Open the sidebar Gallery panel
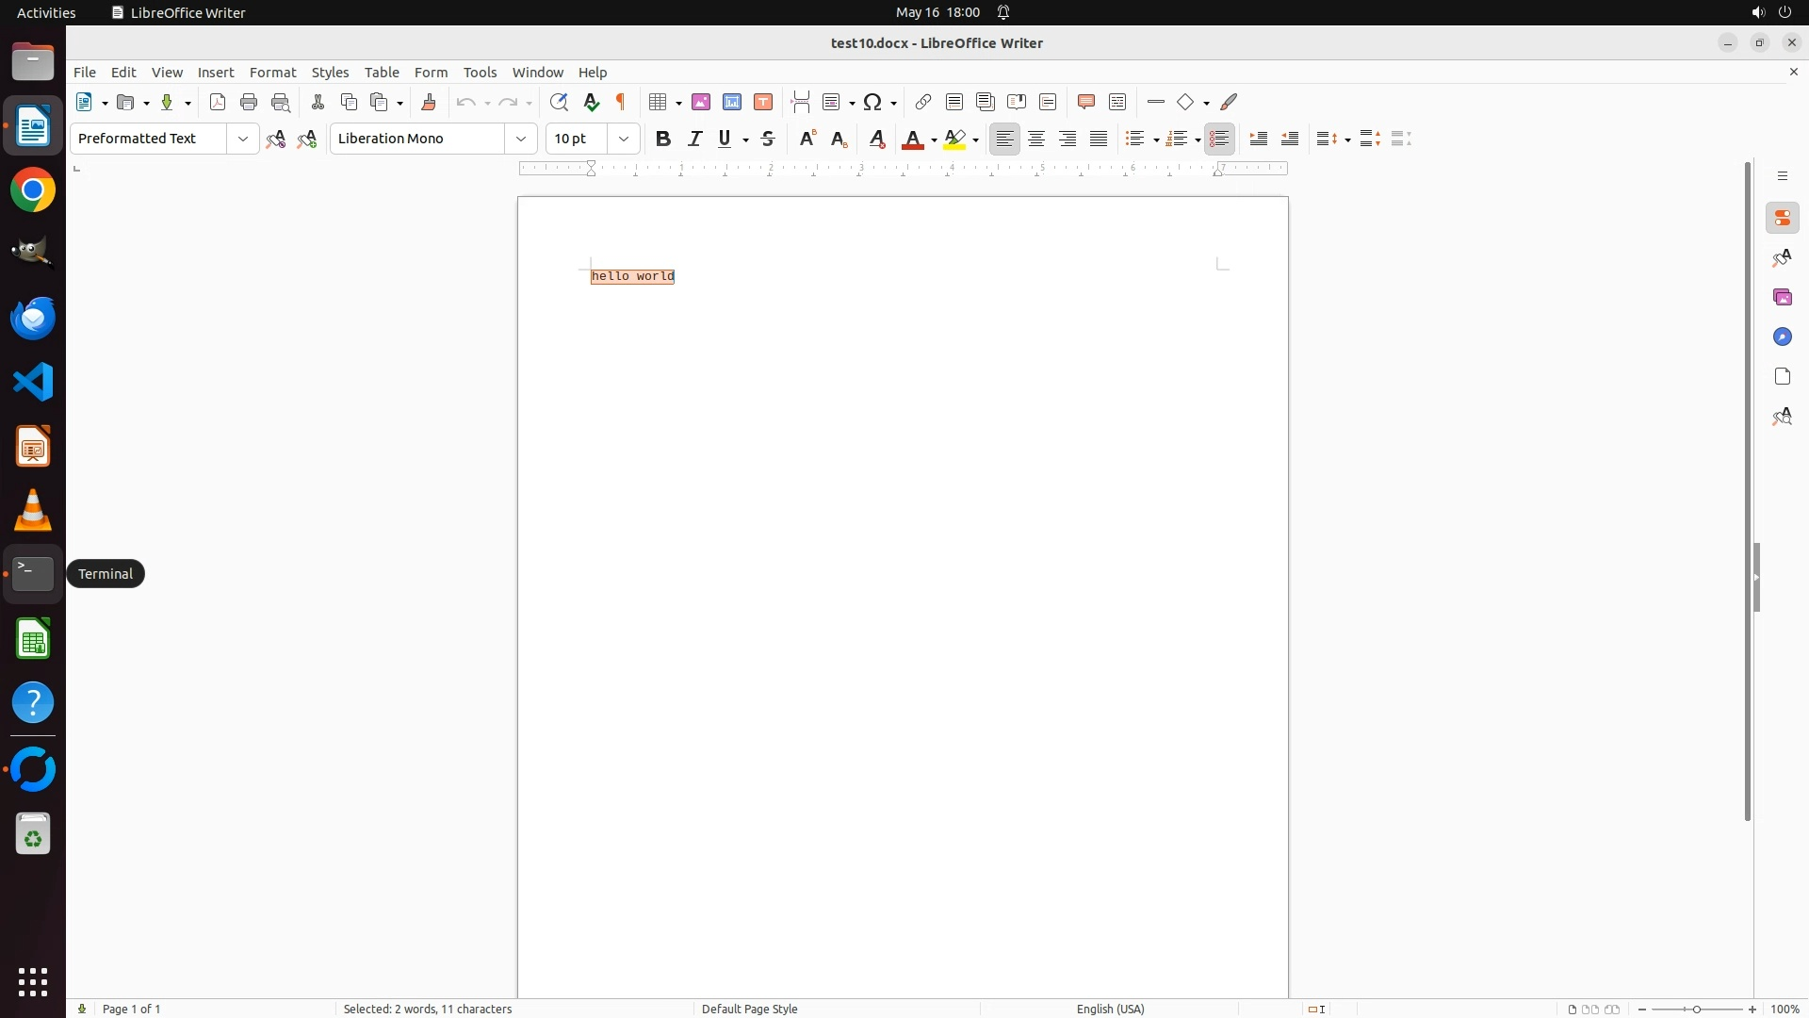 pos(1782,297)
